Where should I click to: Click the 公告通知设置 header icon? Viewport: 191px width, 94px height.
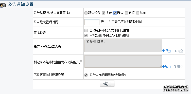click(x=3, y=6)
